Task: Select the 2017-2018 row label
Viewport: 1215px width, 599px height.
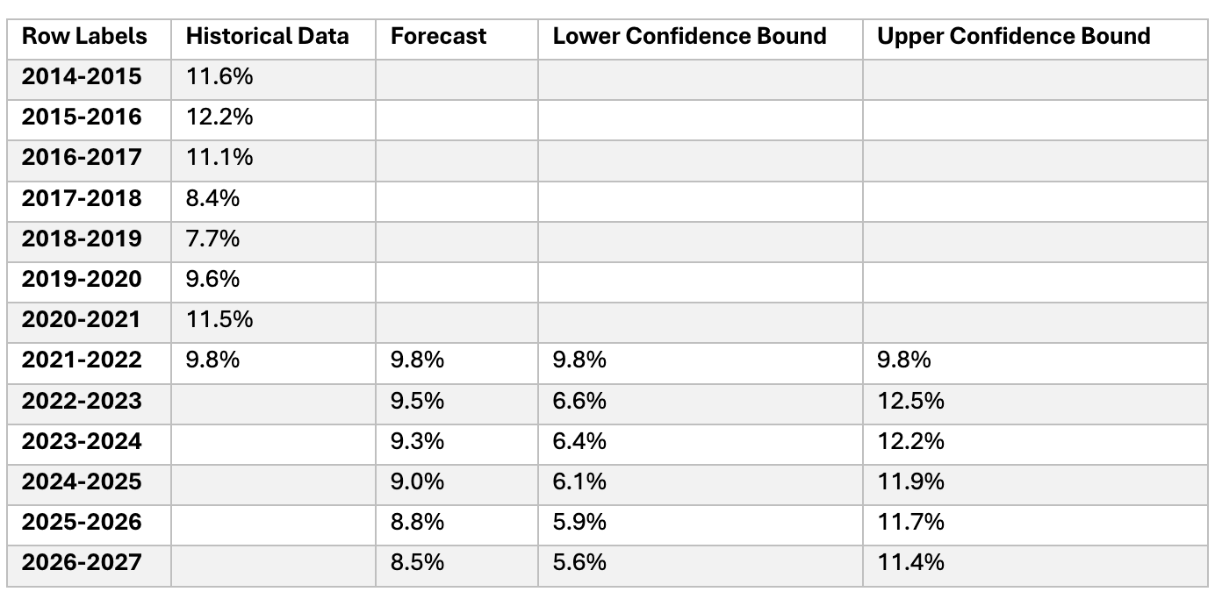Action: point(89,198)
